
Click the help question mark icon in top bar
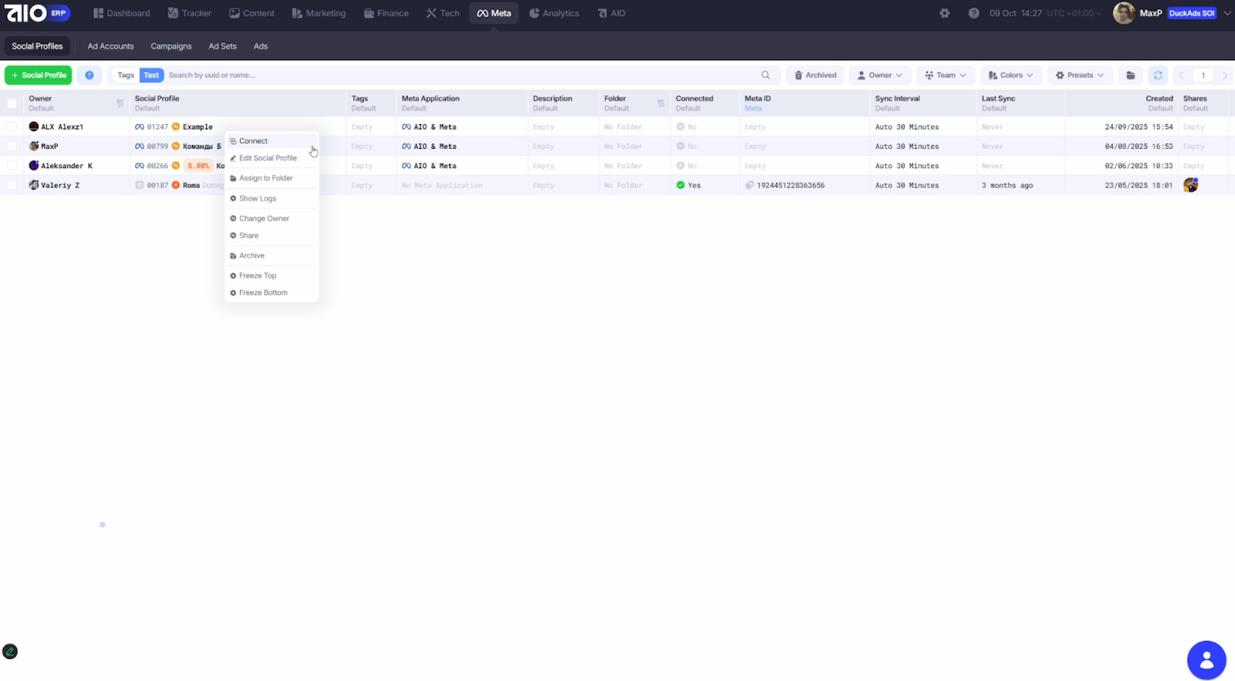click(973, 13)
